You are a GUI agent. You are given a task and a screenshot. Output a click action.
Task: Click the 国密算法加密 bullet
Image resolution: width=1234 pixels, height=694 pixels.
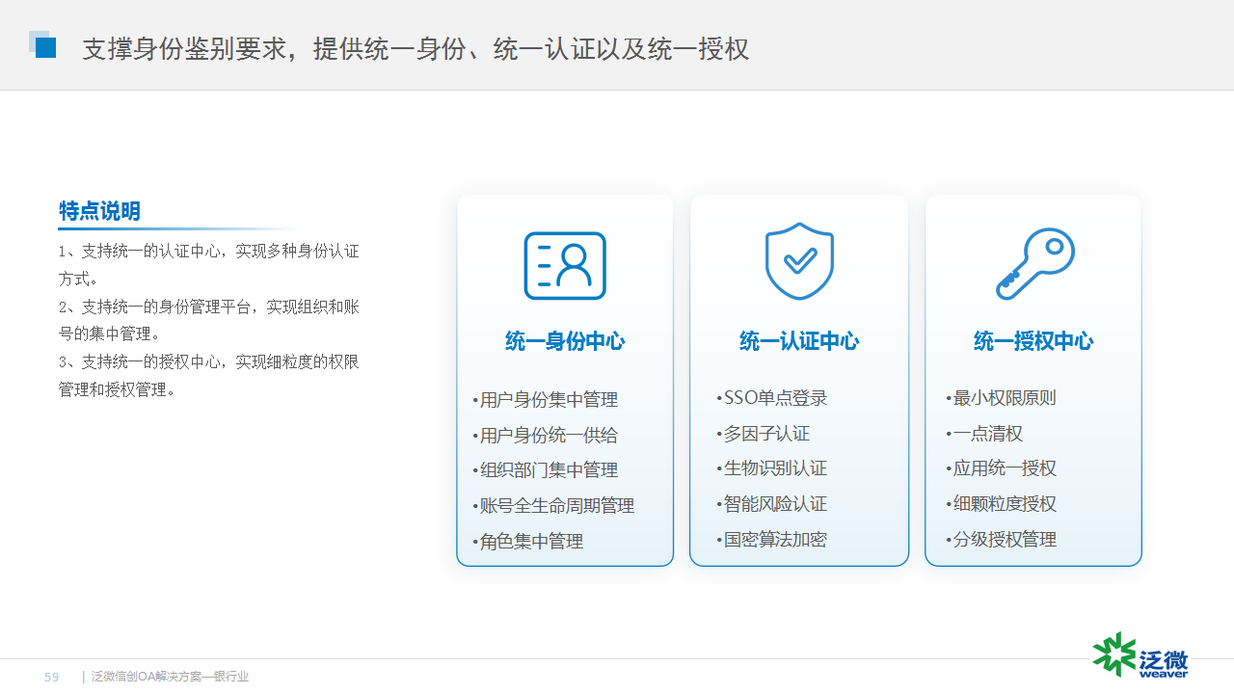tap(772, 540)
